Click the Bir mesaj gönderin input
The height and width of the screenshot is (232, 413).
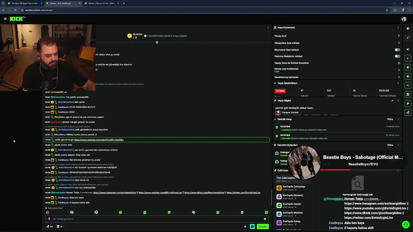(156, 219)
